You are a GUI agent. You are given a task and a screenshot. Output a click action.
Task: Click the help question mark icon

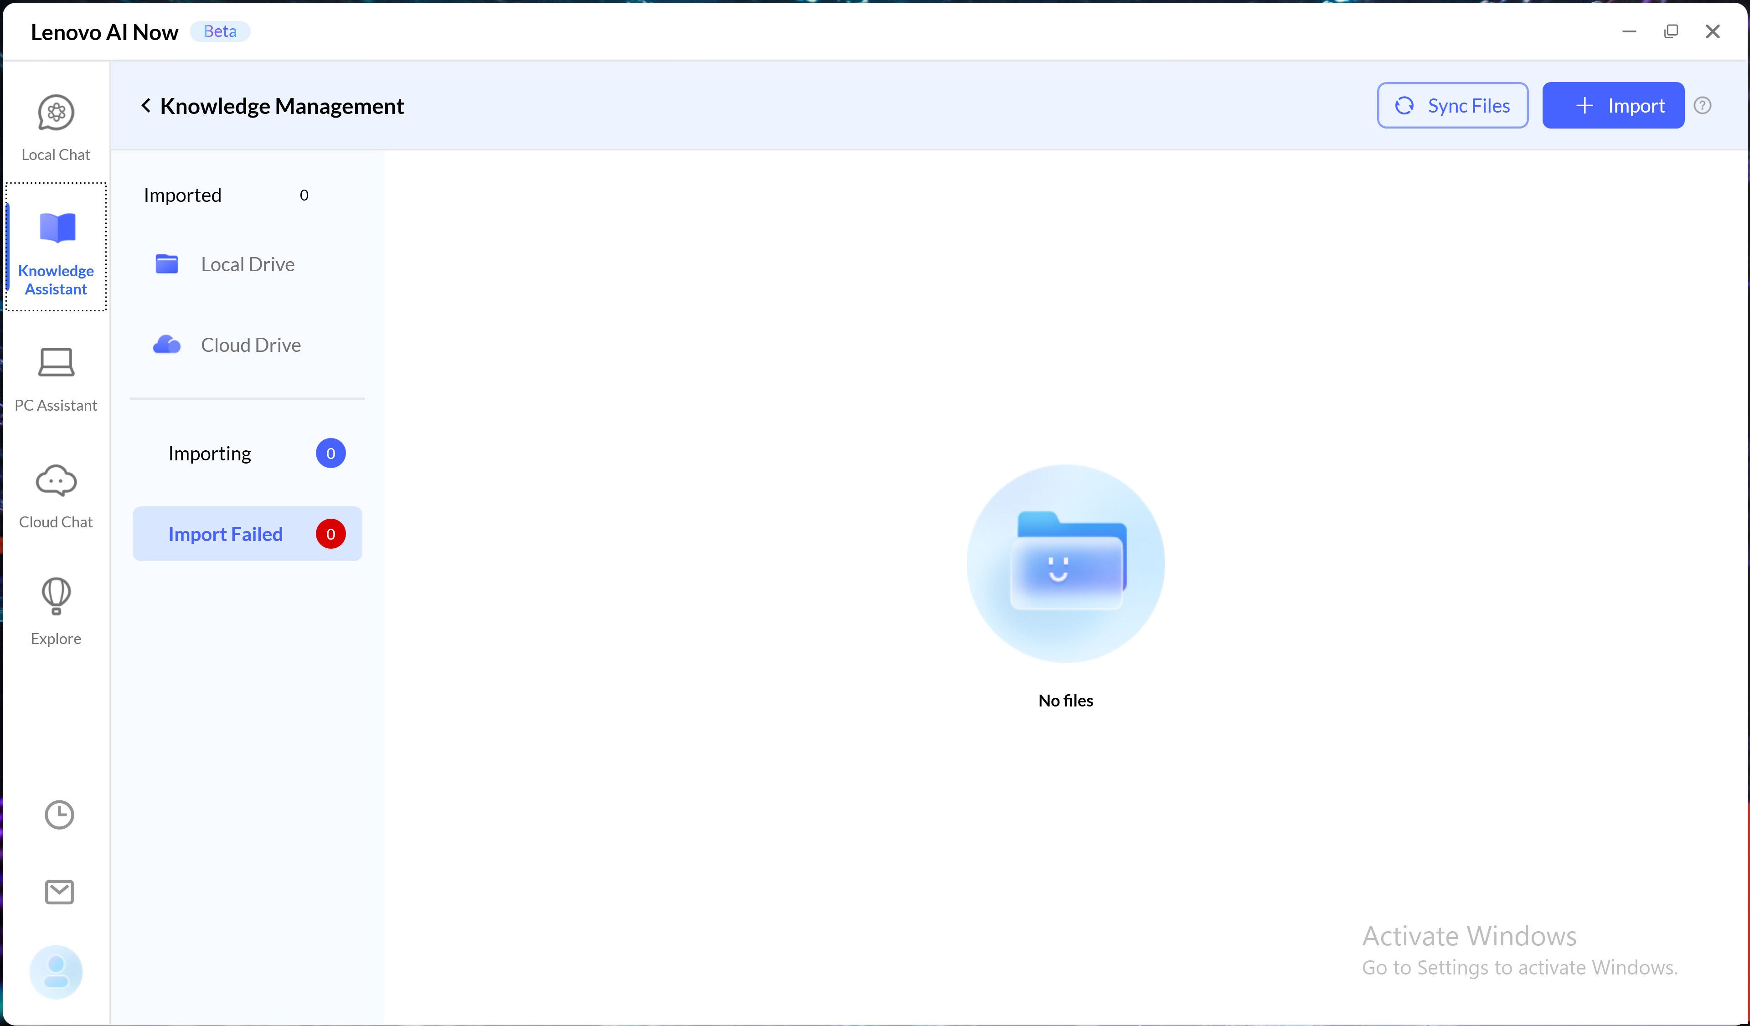pos(1702,105)
